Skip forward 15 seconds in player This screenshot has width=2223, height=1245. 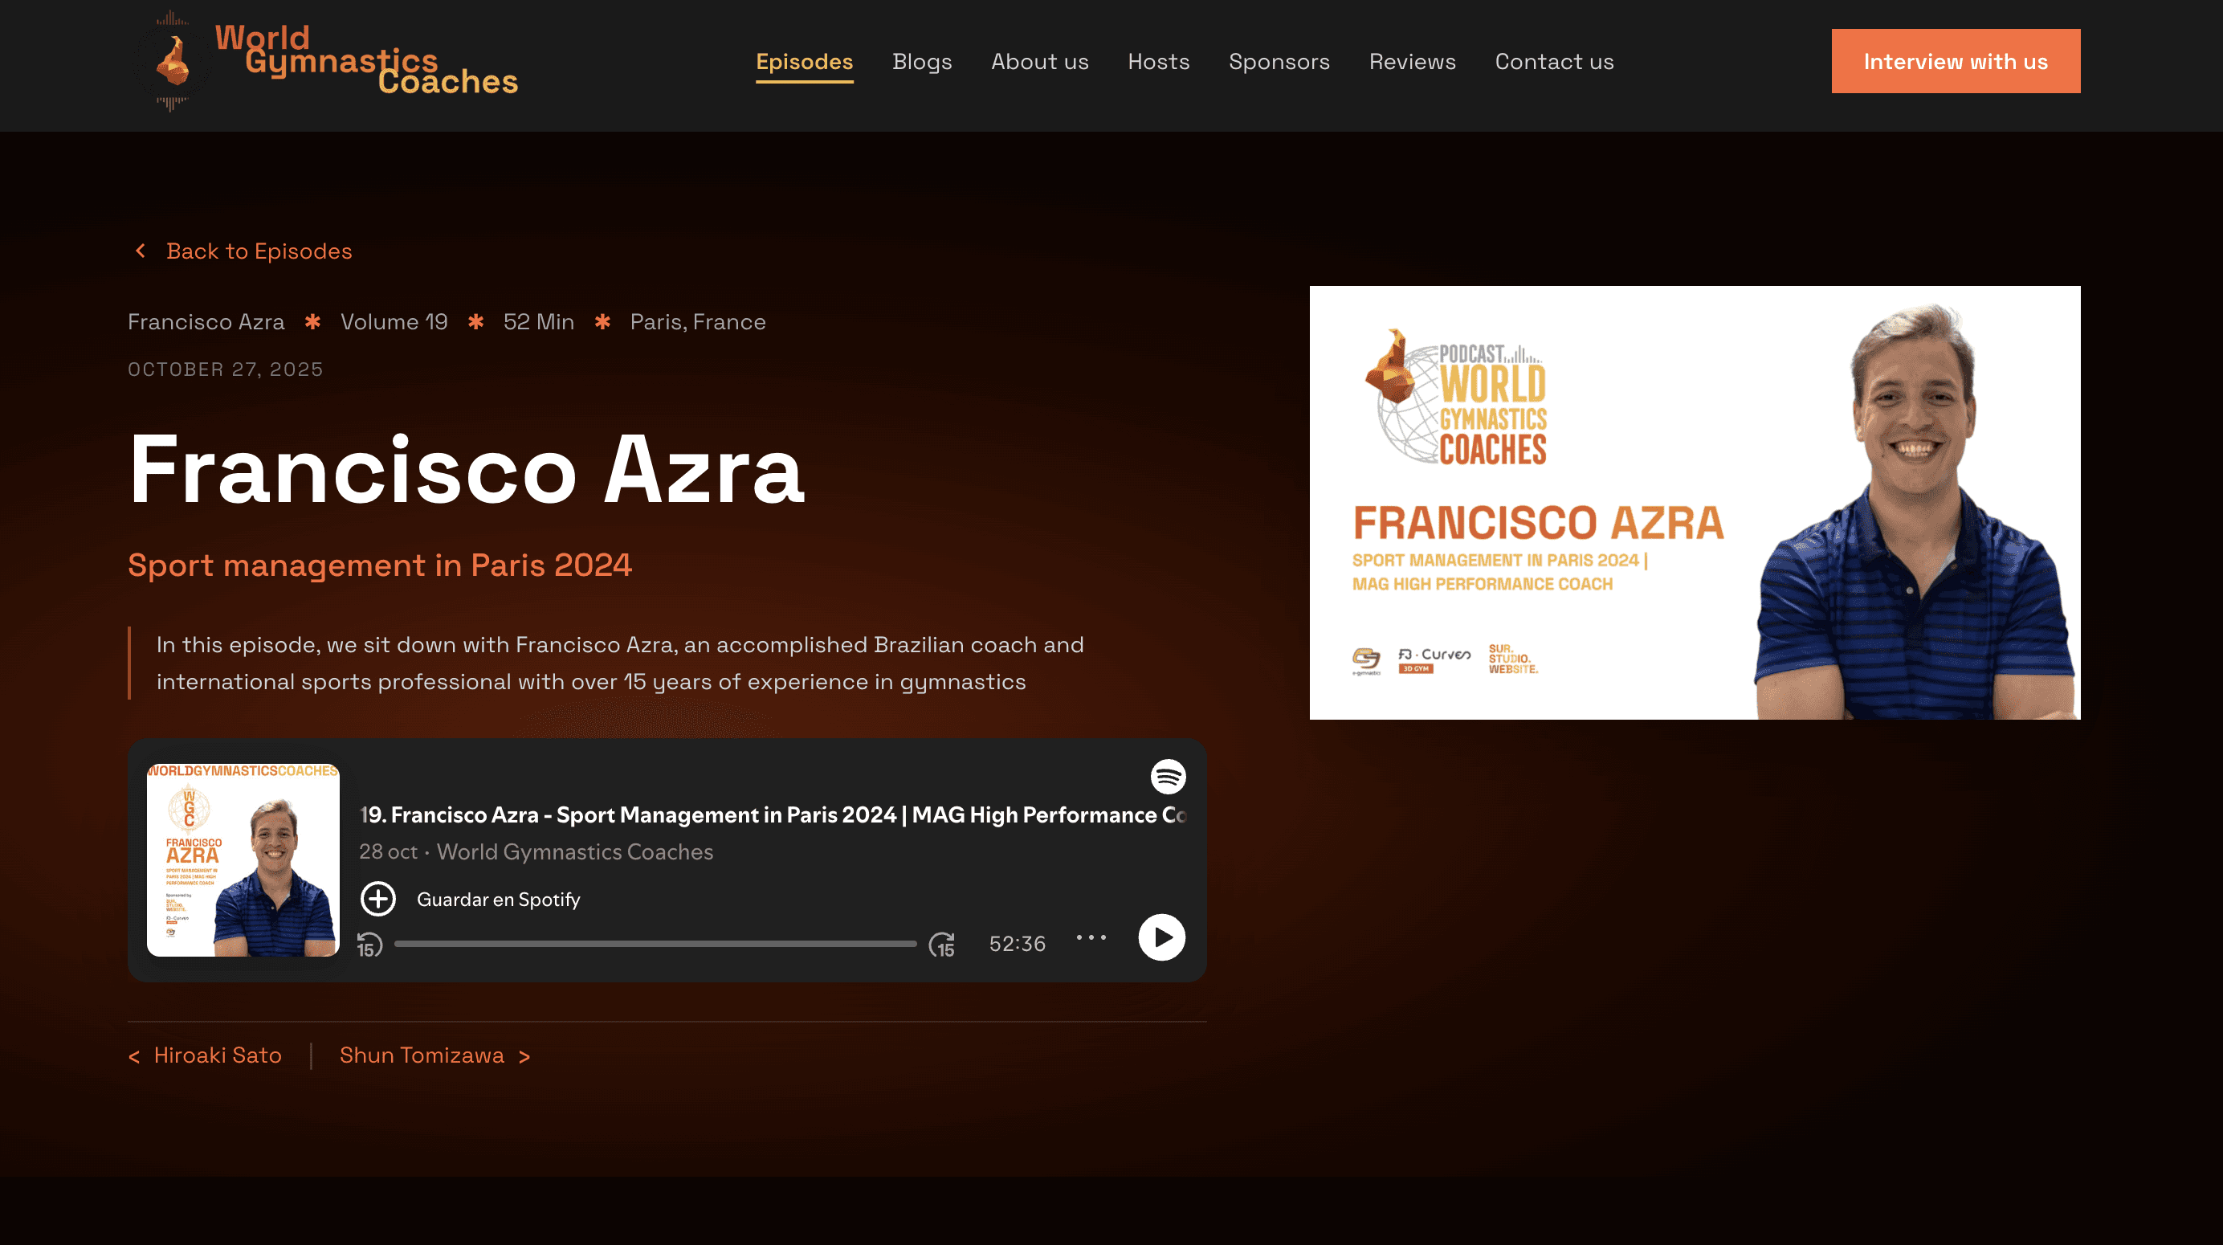point(941,945)
